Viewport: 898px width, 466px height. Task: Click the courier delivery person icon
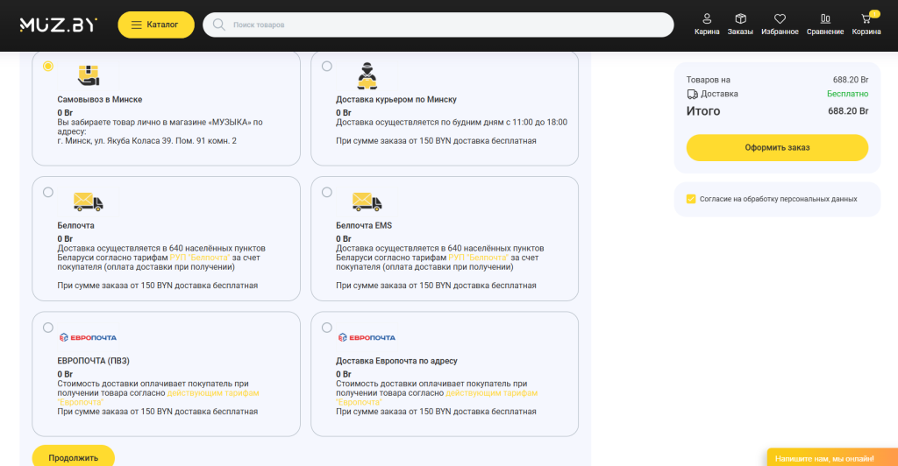(x=367, y=76)
